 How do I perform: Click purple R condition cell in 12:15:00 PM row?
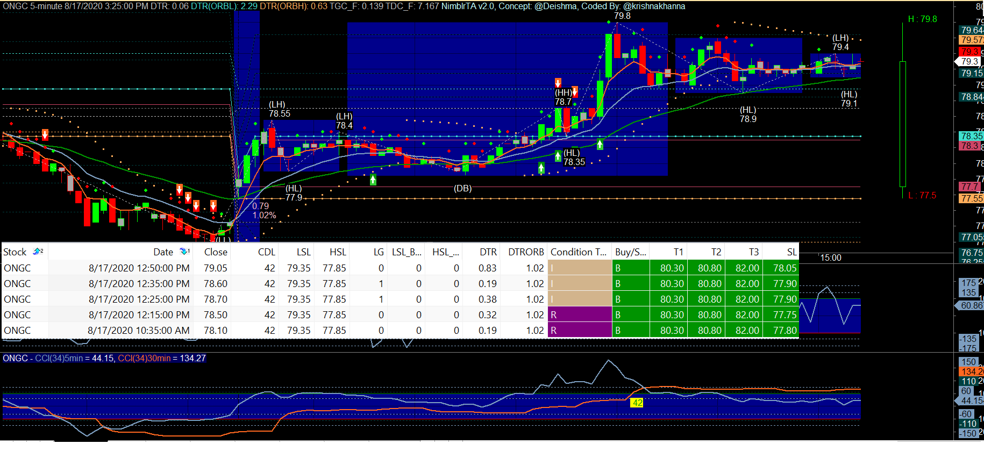pyautogui.click(x=579, y=315)
